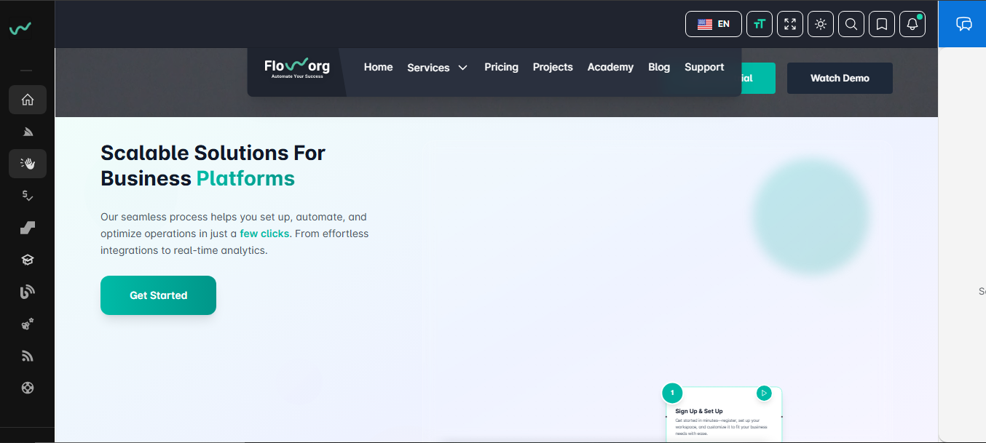This screenshot has height=443, width=986.
Task: Open the graduation cap academy sidebar icon
Action: 28,260
